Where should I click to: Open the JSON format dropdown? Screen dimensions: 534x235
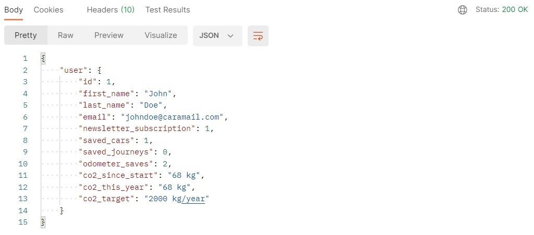[x=217, y=36]
